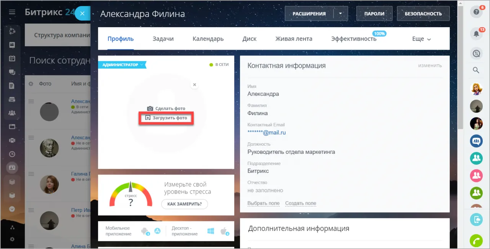Click изменить in Контактная информация
Viewport: 490px width, 249px height.
[x=430, y=65]
